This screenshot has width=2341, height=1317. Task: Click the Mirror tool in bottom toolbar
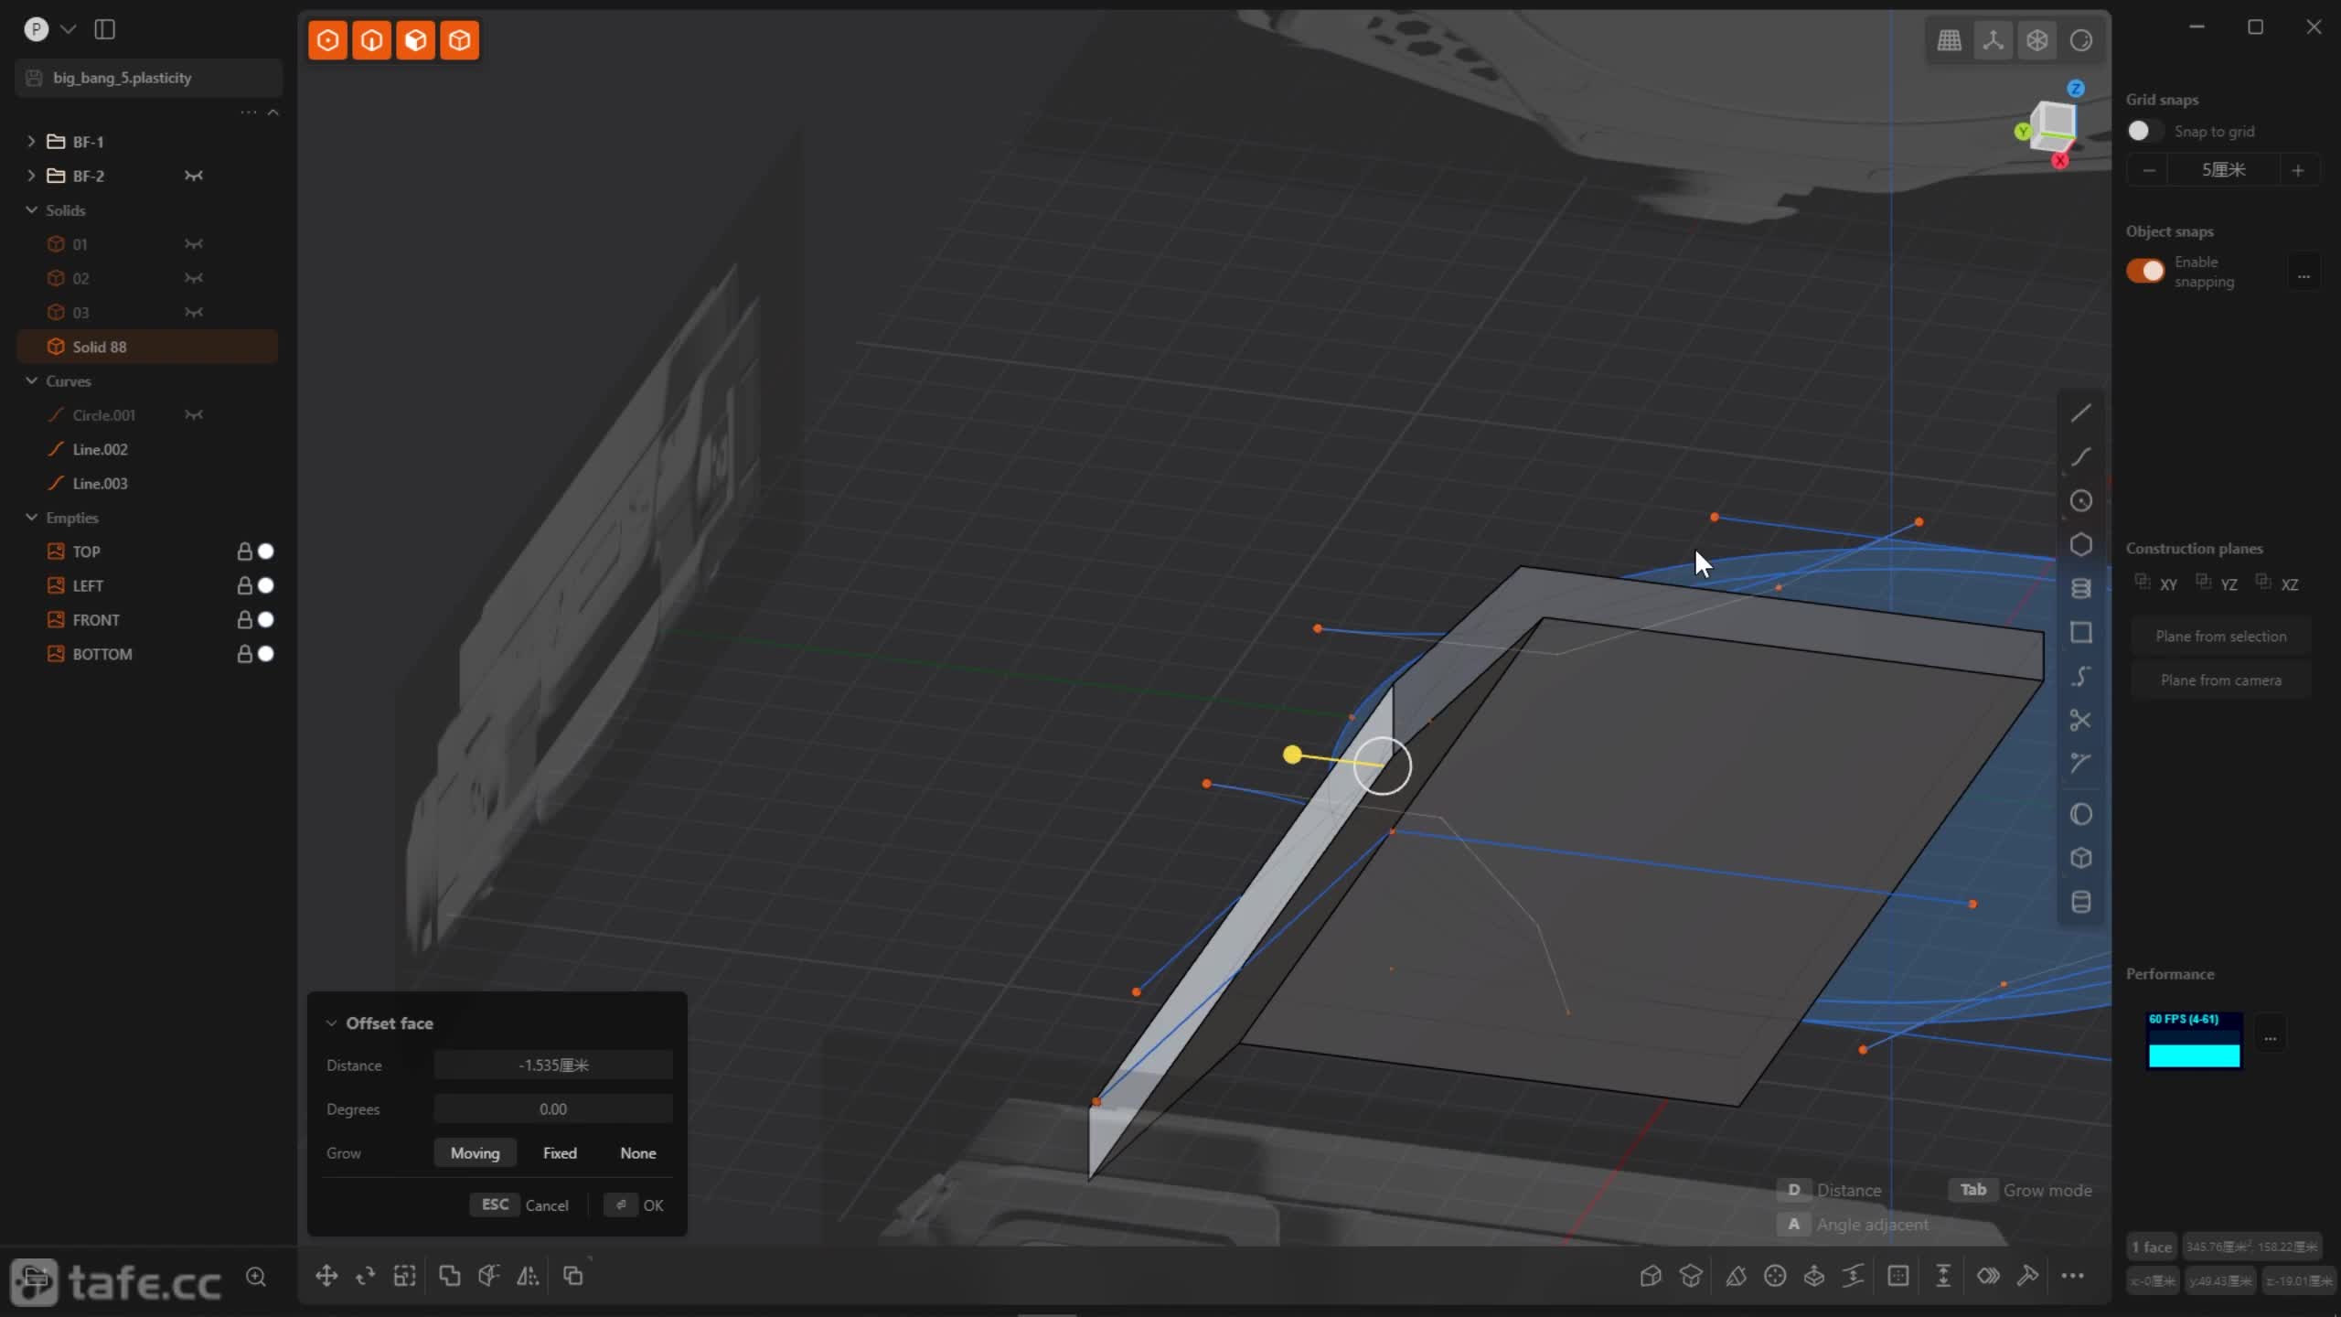tap(528, 1276)
